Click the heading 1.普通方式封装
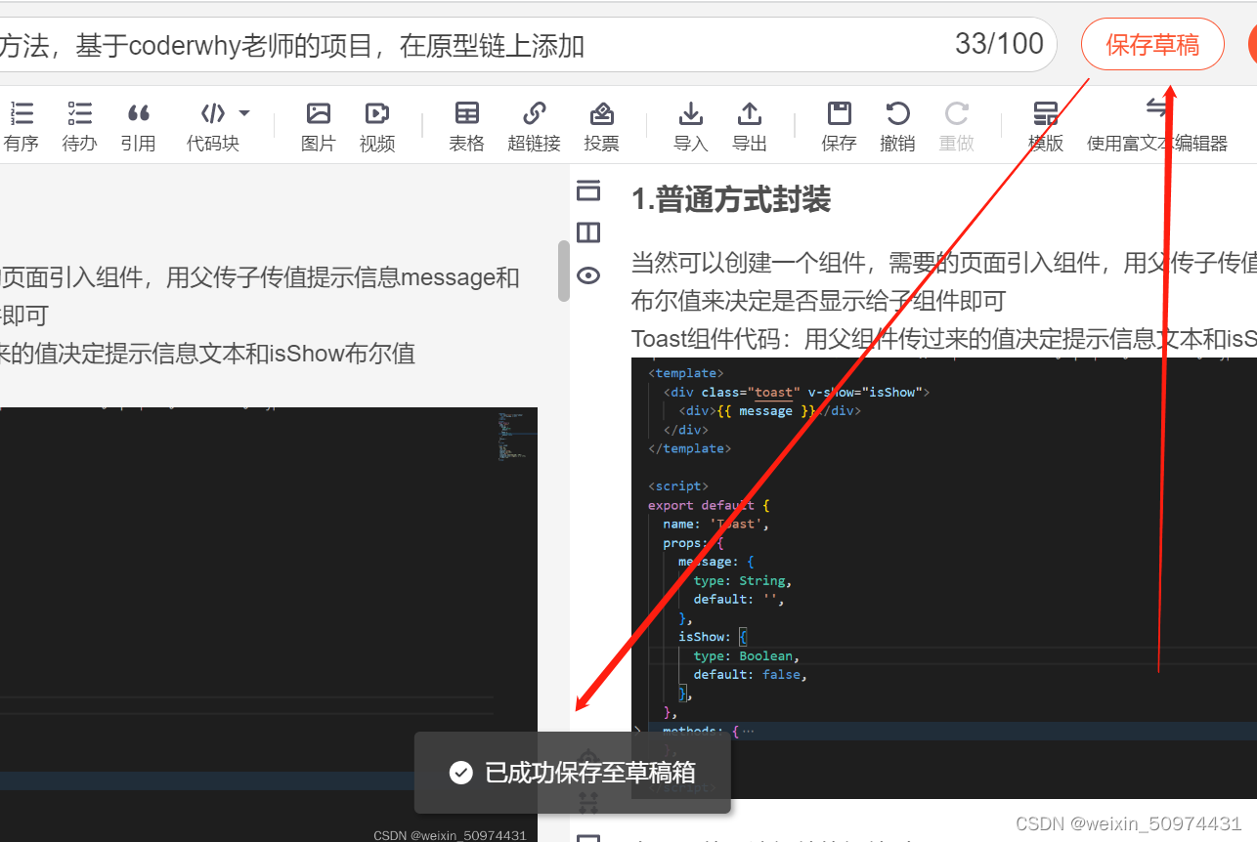The image size is (1257, 842). click(731, 199)
